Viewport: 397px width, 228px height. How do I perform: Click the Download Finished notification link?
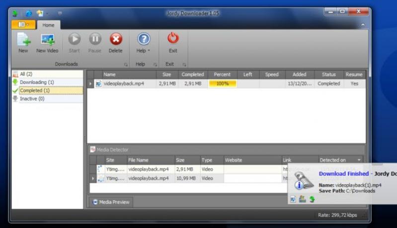click(x=343, y=173)
